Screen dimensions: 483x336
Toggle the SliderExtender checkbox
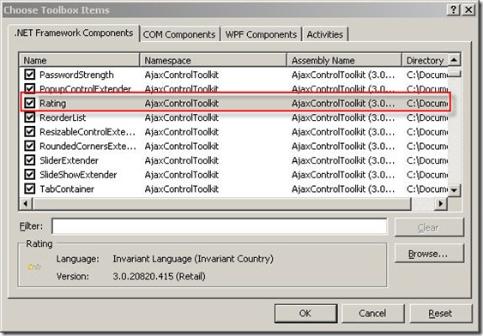(29, 160)
